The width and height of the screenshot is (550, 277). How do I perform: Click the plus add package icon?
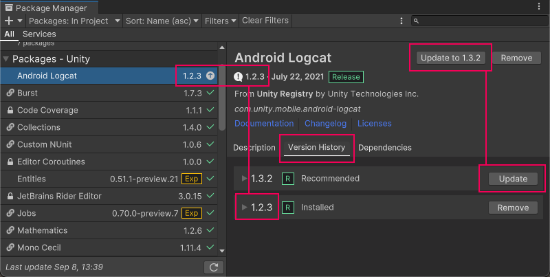pyautogui.click(x=9, y=21)
